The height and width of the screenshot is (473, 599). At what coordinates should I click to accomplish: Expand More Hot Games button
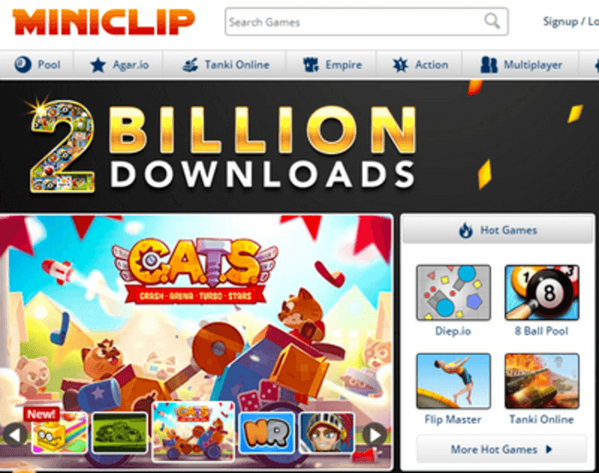point(501,449)
